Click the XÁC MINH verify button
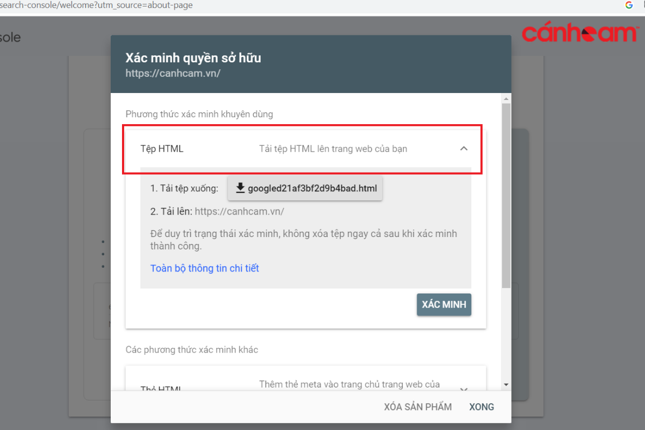Viewport: 645px width, 430px height. (444, 304)
